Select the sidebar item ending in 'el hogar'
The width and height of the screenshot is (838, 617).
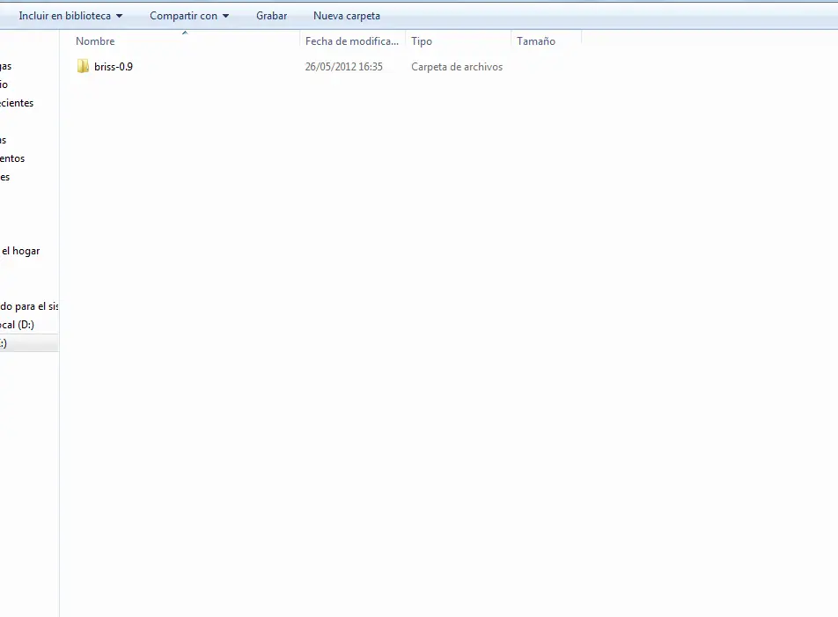[x=20, y=251]
